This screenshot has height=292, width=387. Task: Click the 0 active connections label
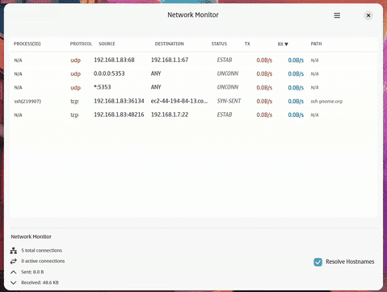pyautogui.click(x=43, y=261)
